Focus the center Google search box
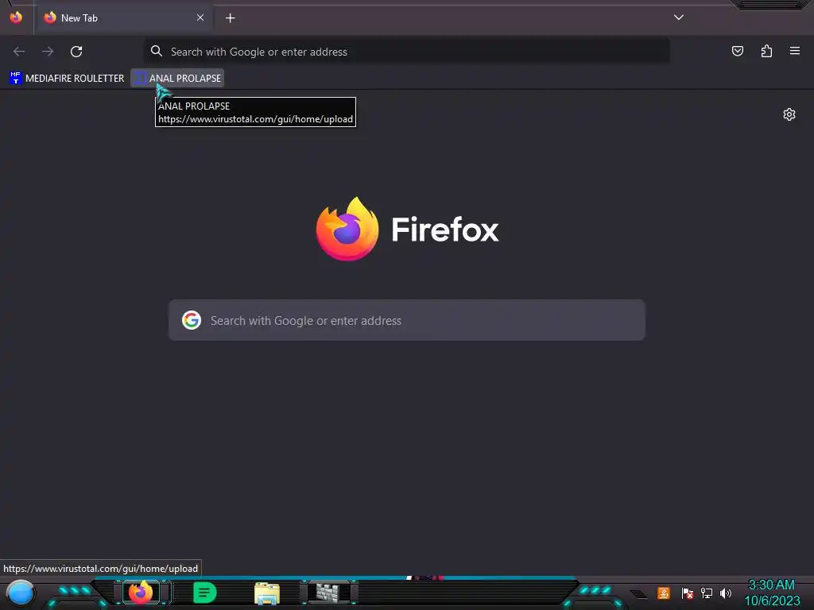814x610 pixels. click(x=406, y=320)
